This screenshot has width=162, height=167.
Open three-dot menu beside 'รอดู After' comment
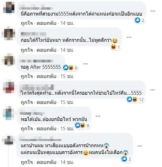pyautogui.click(x=86, y=64)
